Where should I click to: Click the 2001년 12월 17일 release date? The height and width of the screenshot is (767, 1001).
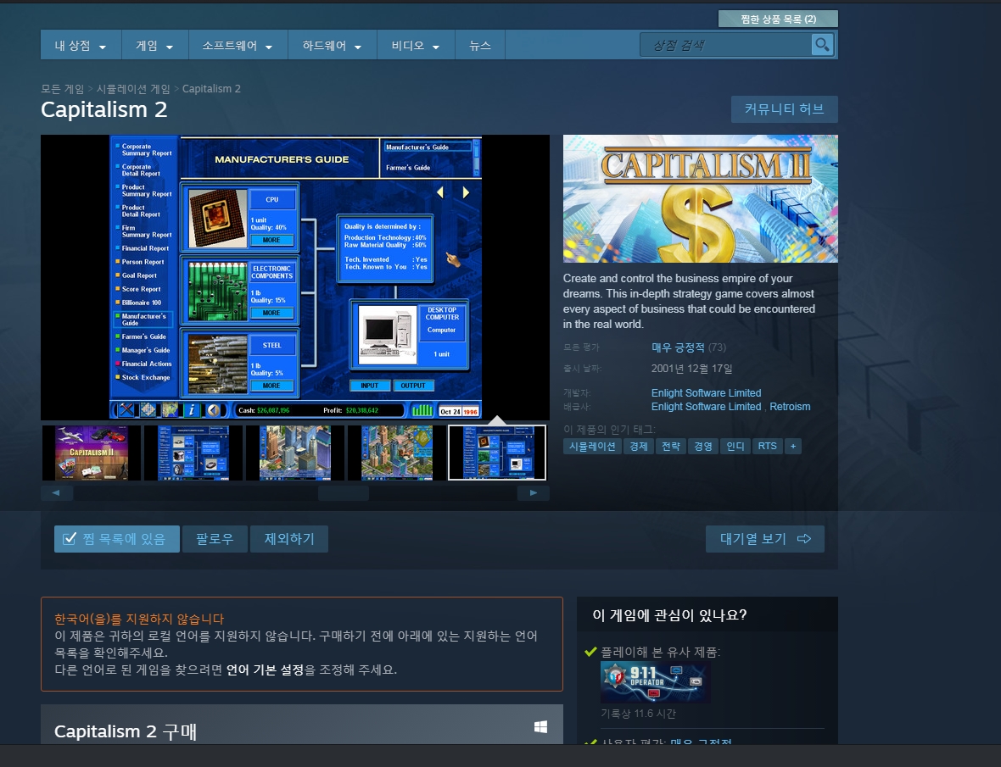[x=692, y=369]
